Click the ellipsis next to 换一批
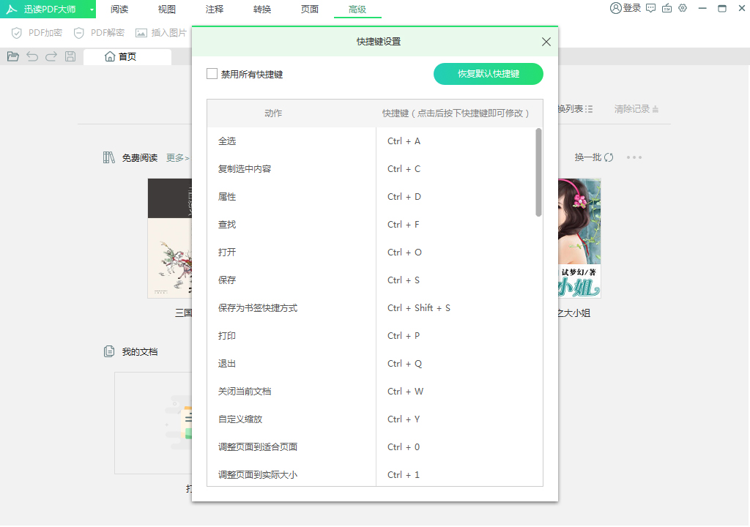Image resolution: width=750 pixels, height=527 pixels. tap(634, 157)
